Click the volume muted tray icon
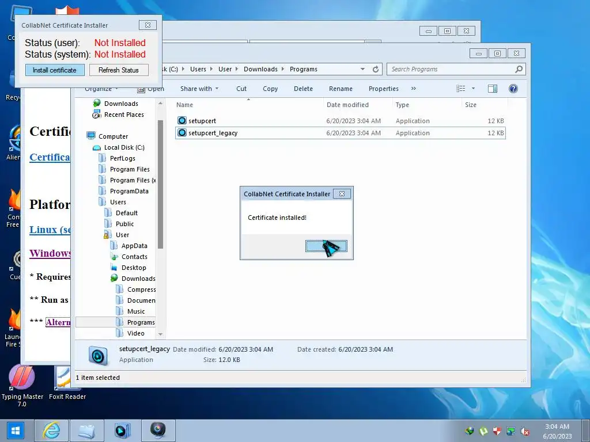590x442 pixels. coord(525,431)
